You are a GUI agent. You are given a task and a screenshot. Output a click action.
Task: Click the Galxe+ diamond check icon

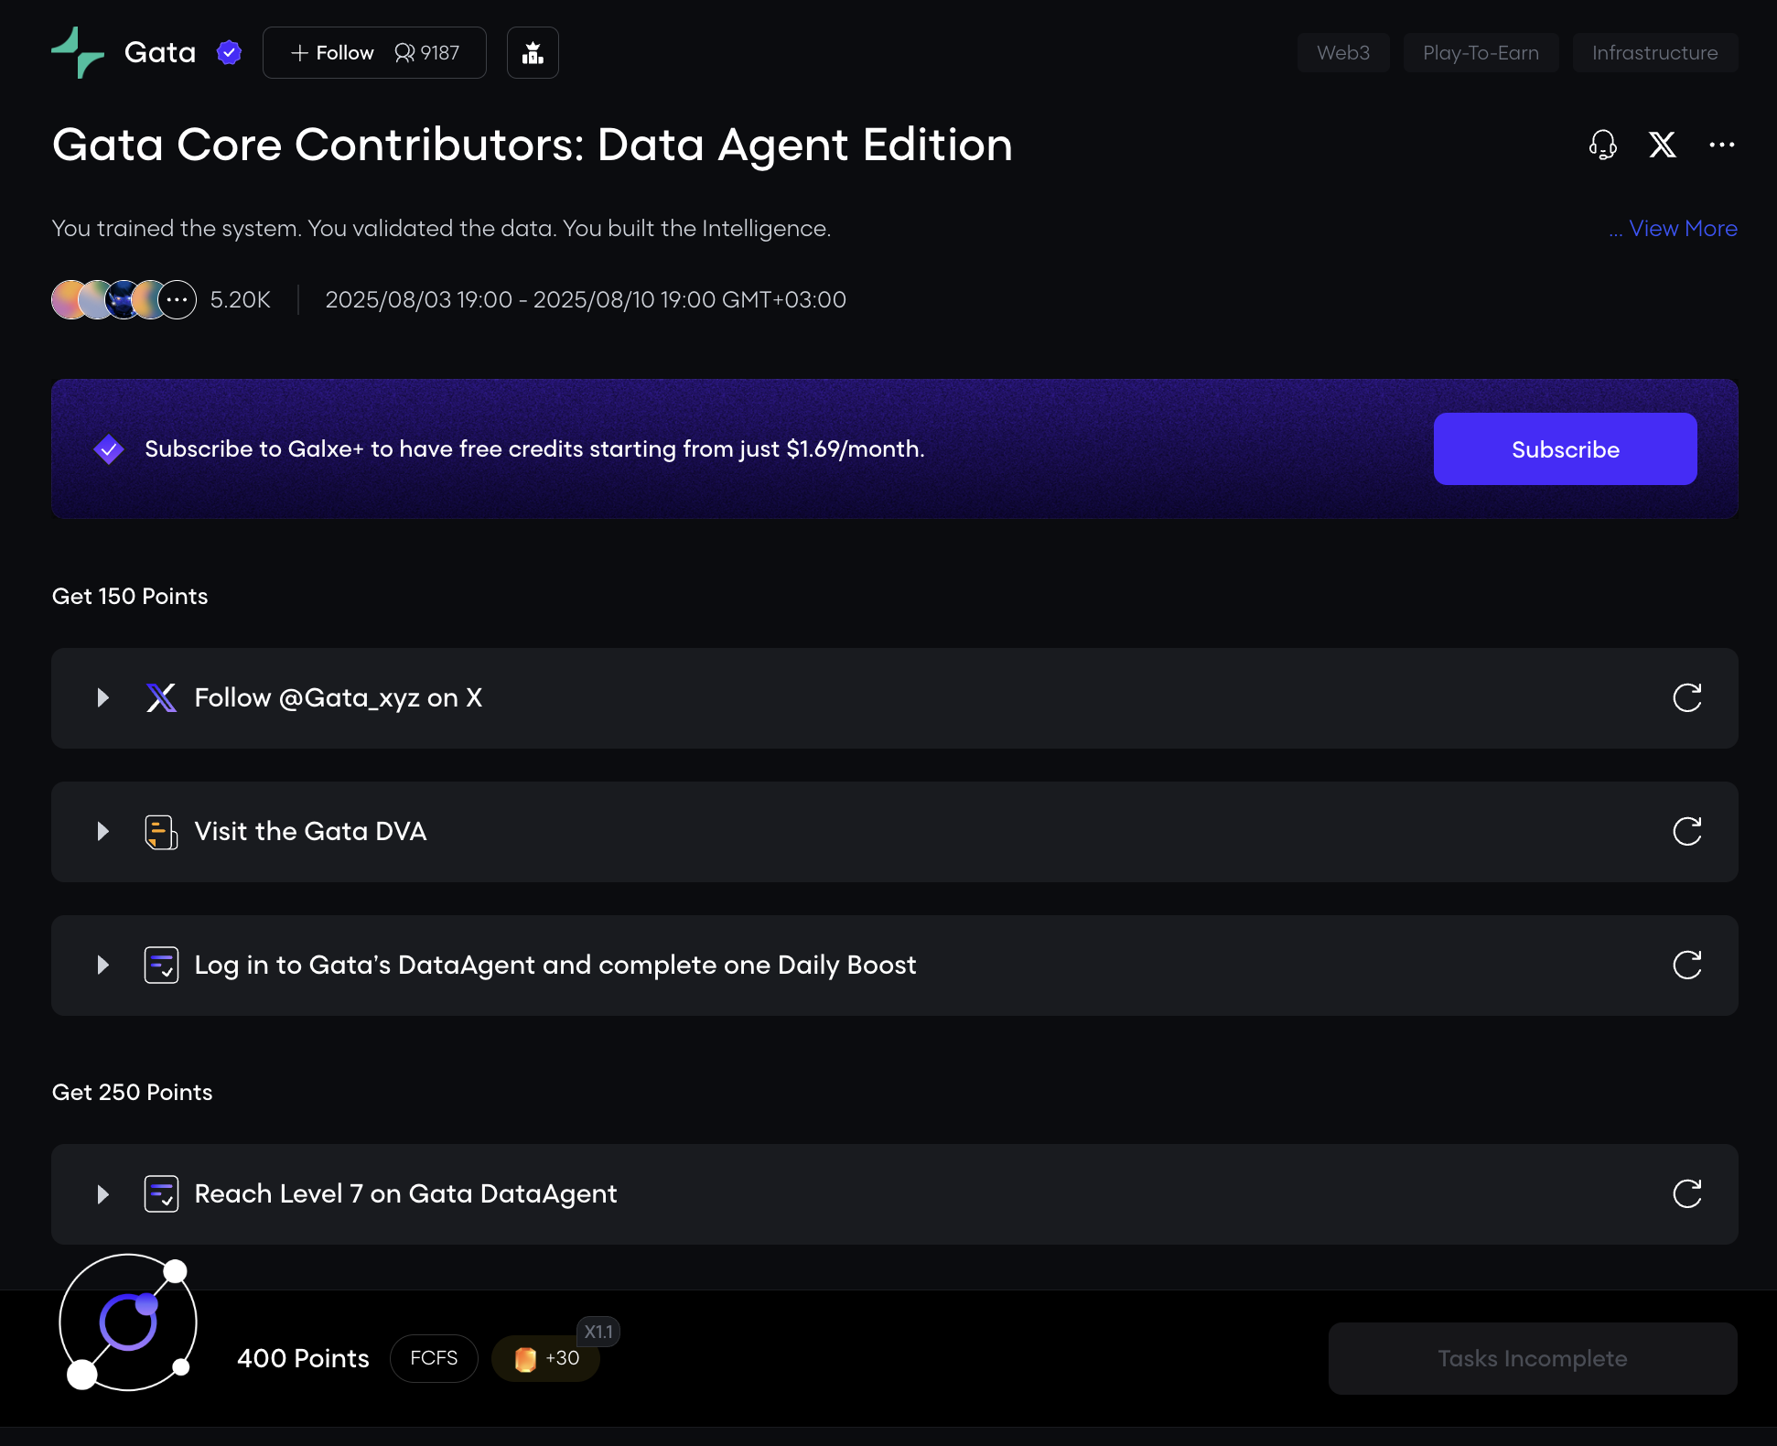[109, 449]
